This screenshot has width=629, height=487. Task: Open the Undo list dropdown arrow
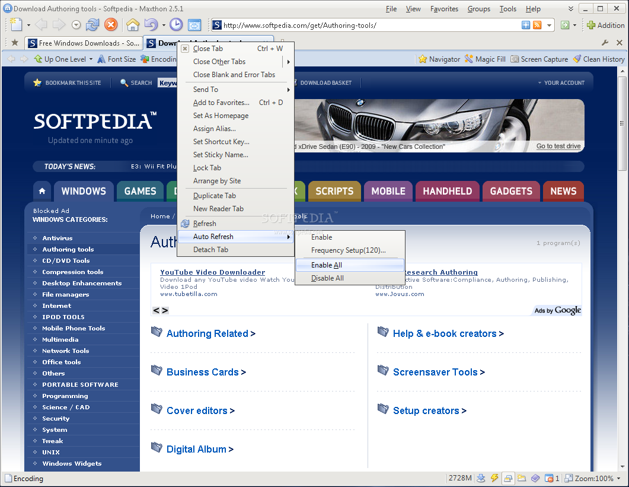pyautogui.click(x=164, y=25)
